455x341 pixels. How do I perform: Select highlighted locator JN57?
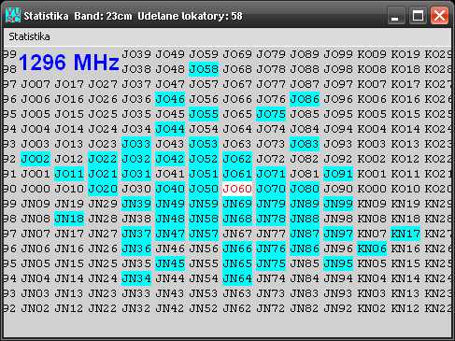click(204, 234)
